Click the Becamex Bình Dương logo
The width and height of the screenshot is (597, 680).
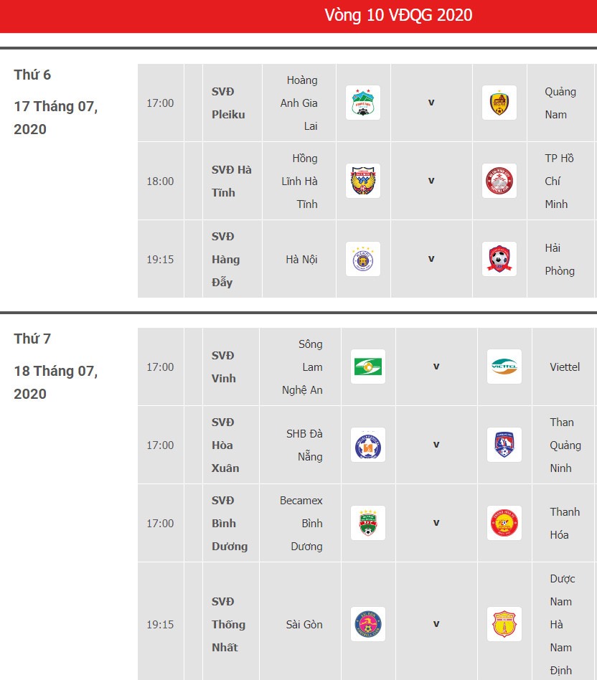(x=368, y=523)
